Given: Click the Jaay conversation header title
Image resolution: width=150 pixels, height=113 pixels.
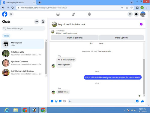Looking at the screenshot, I should point(71,24).
